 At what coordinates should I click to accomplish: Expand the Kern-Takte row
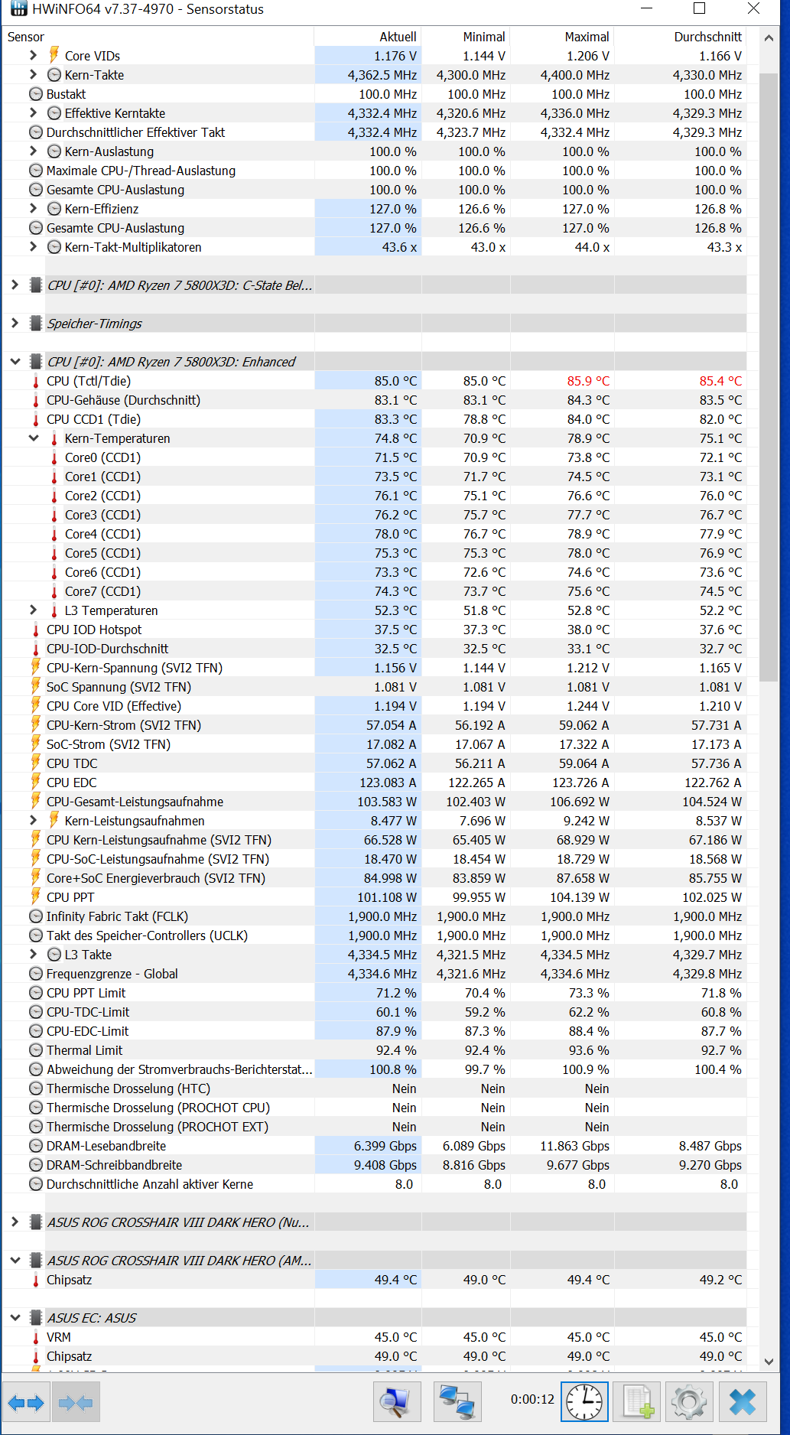coord(33,74)
